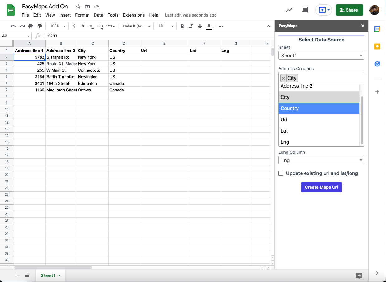The height and width of the screenshot is (282, 386).
Task: Open the text color picker
Action: [x=209, y=26]
